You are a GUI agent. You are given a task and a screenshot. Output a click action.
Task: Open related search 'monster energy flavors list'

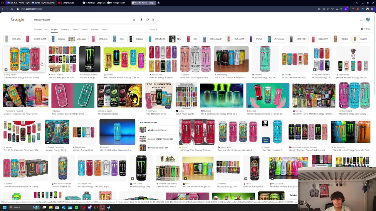tap(157, 139)
